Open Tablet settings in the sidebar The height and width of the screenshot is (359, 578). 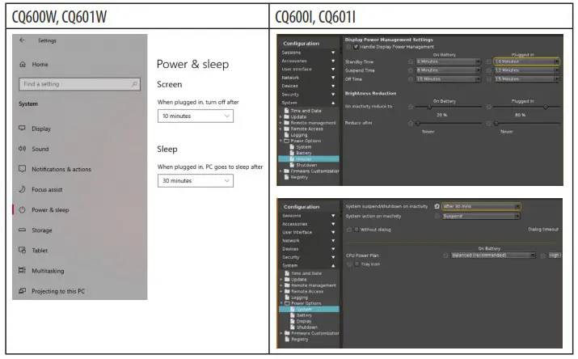click(33, 251)
